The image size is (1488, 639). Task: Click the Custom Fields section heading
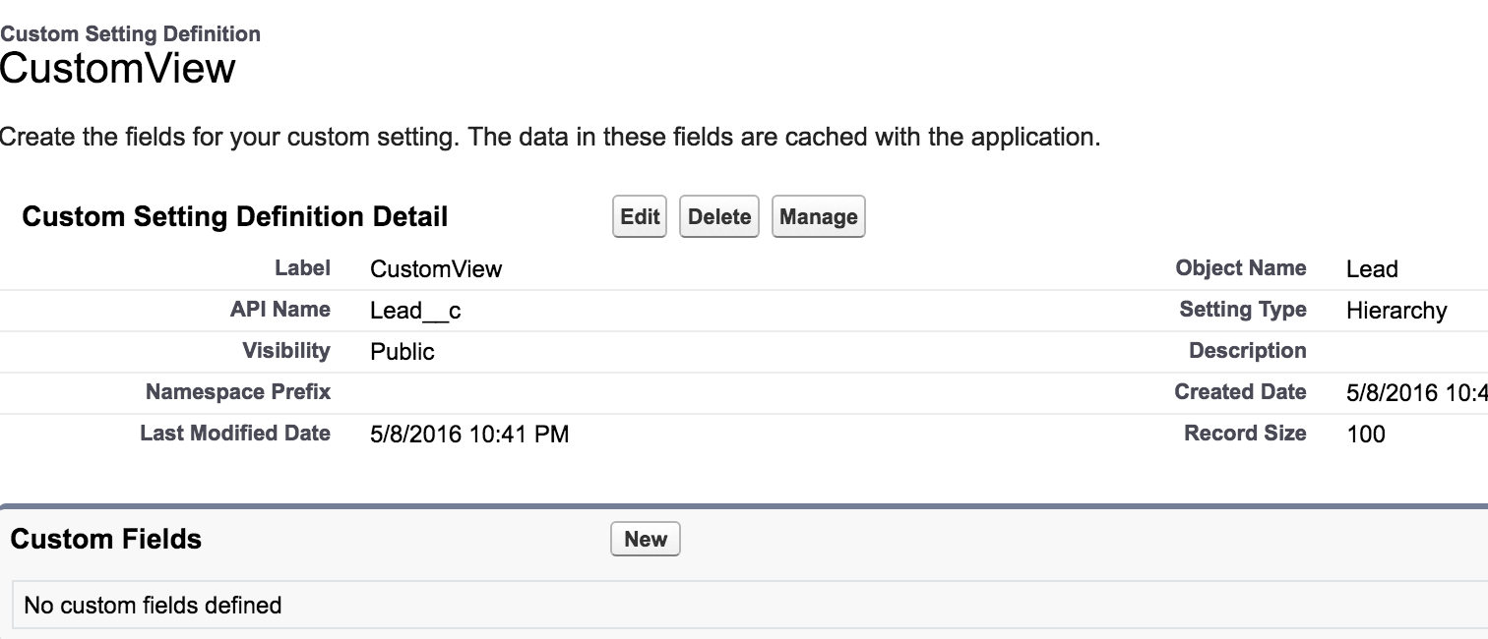coord(106,539)
